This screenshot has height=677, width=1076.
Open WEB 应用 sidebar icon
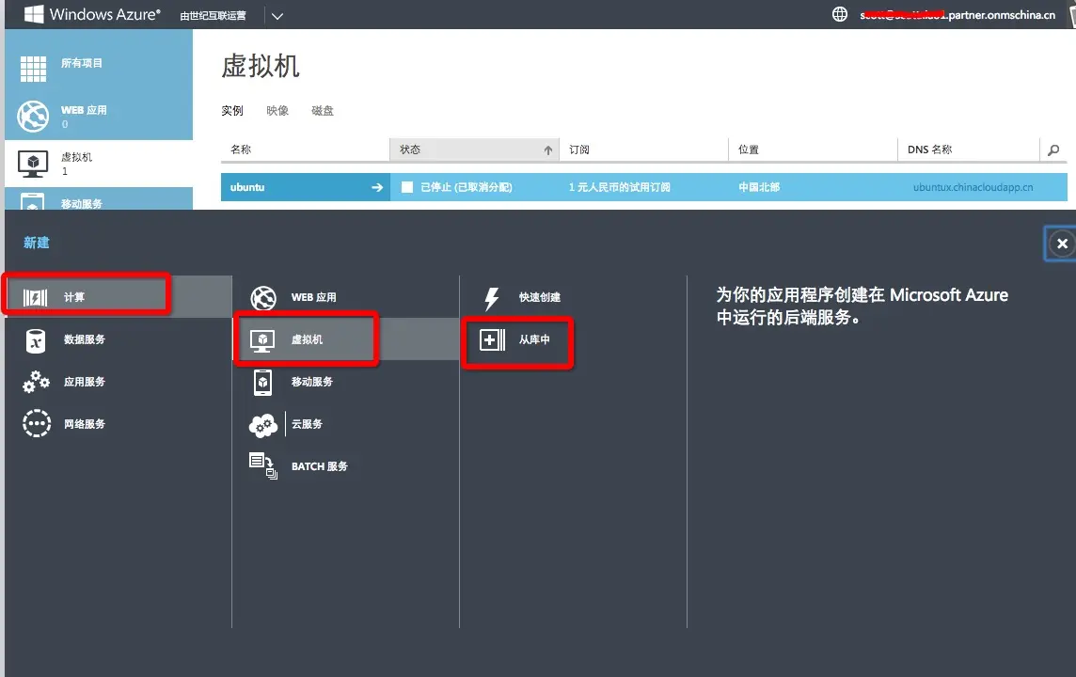(33, 116)
